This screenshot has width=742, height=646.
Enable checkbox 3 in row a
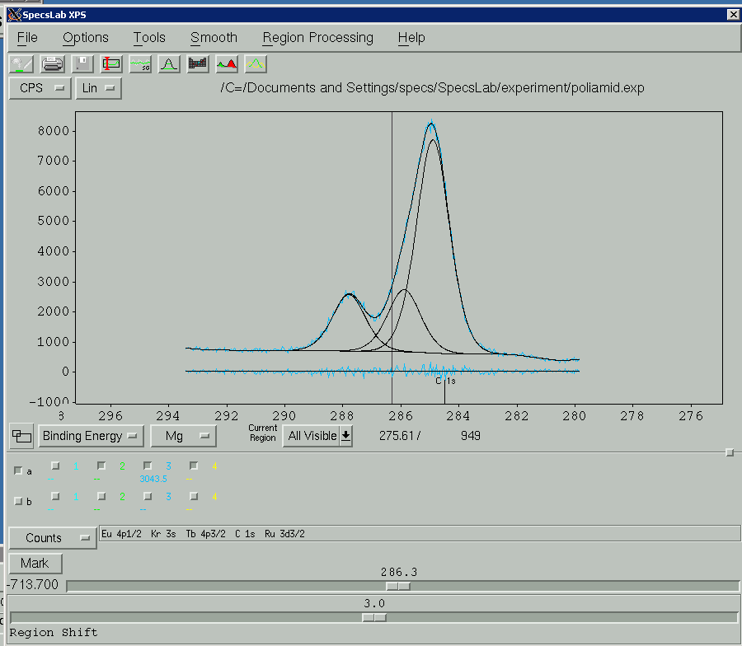point(148,466)
